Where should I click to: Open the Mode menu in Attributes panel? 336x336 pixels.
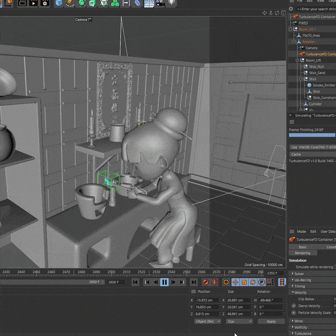tap(301, 231)
